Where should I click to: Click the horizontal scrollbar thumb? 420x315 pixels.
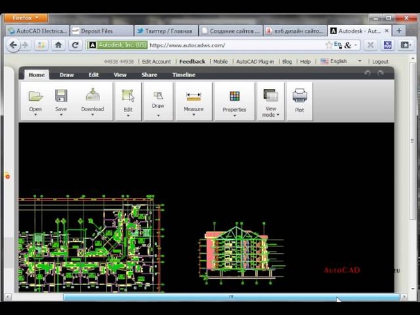(232, 297)
